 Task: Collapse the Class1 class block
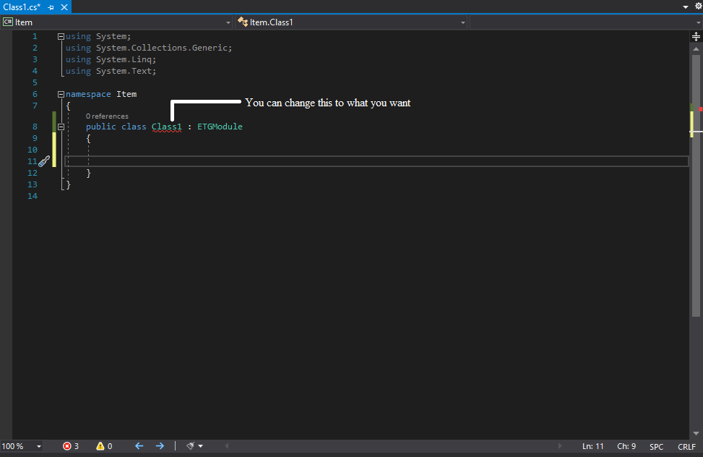tap(61, 127)
